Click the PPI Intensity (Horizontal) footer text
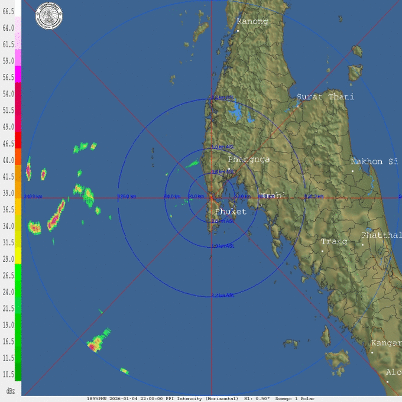 [202, 398]
